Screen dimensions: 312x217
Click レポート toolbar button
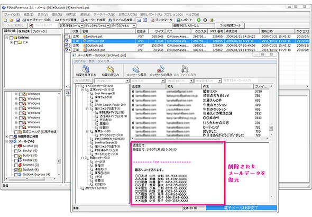click(x=185, y=20)
